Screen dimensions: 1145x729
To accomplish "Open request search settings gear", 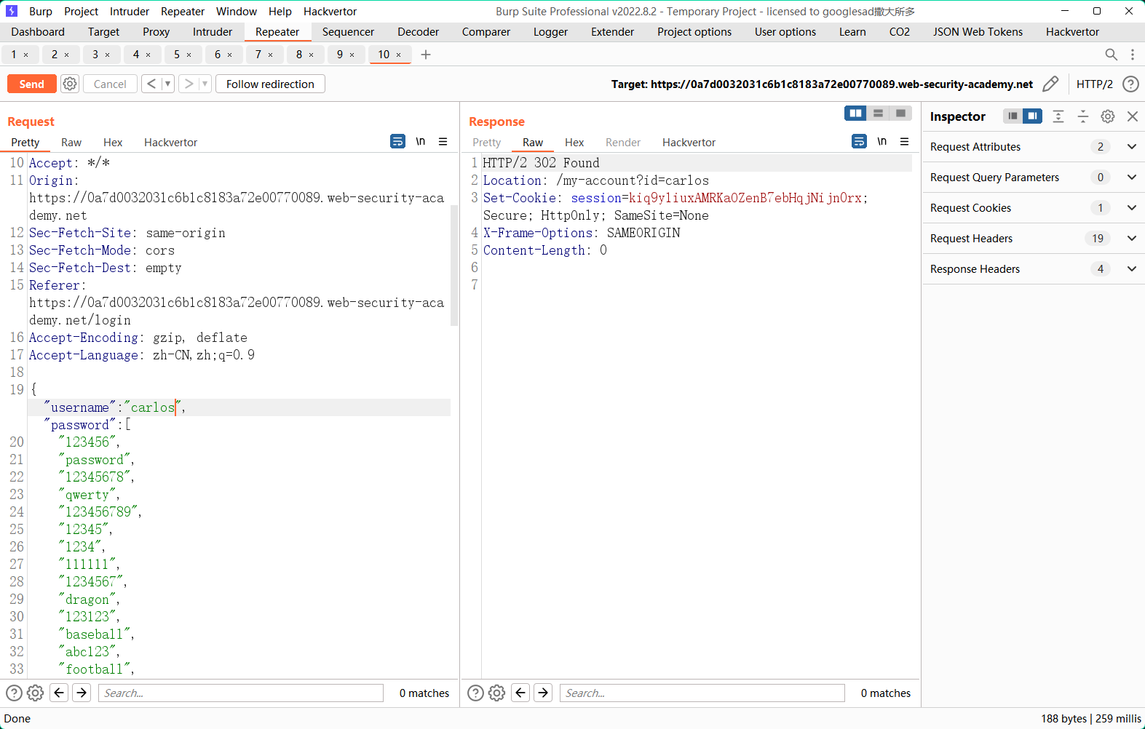I will point(35,693).
